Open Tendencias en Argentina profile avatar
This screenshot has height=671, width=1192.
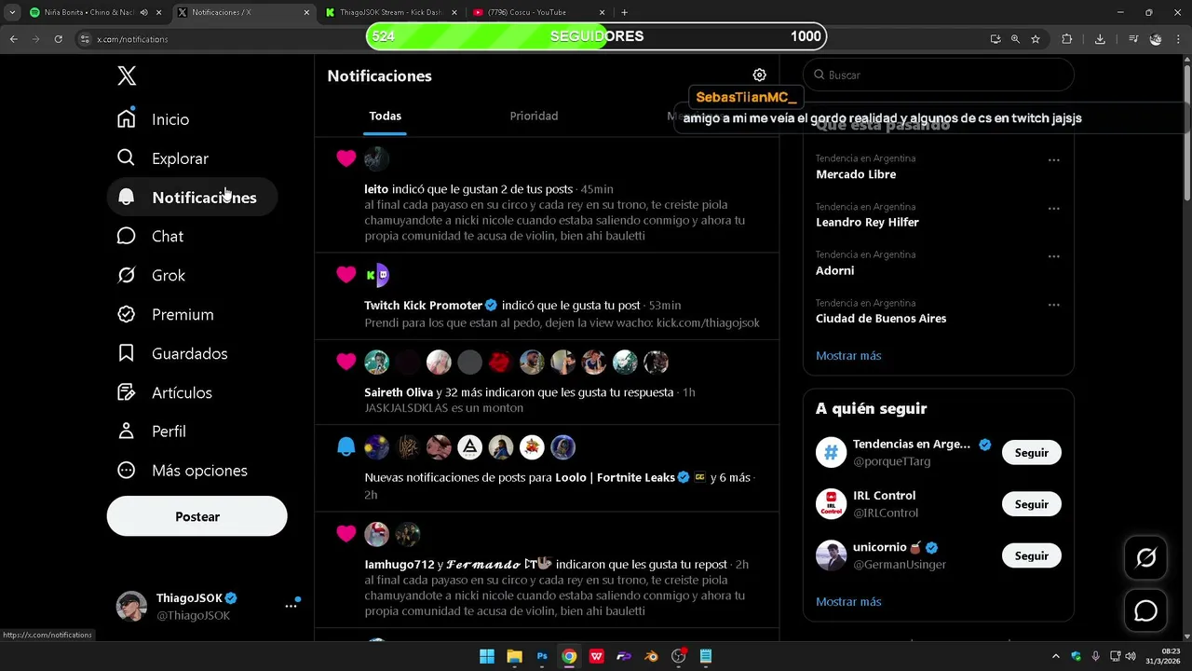click(831, 452)
